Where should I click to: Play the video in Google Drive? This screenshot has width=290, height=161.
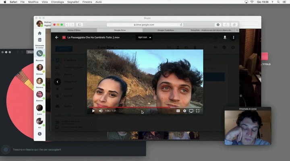[x=93, y=111]
